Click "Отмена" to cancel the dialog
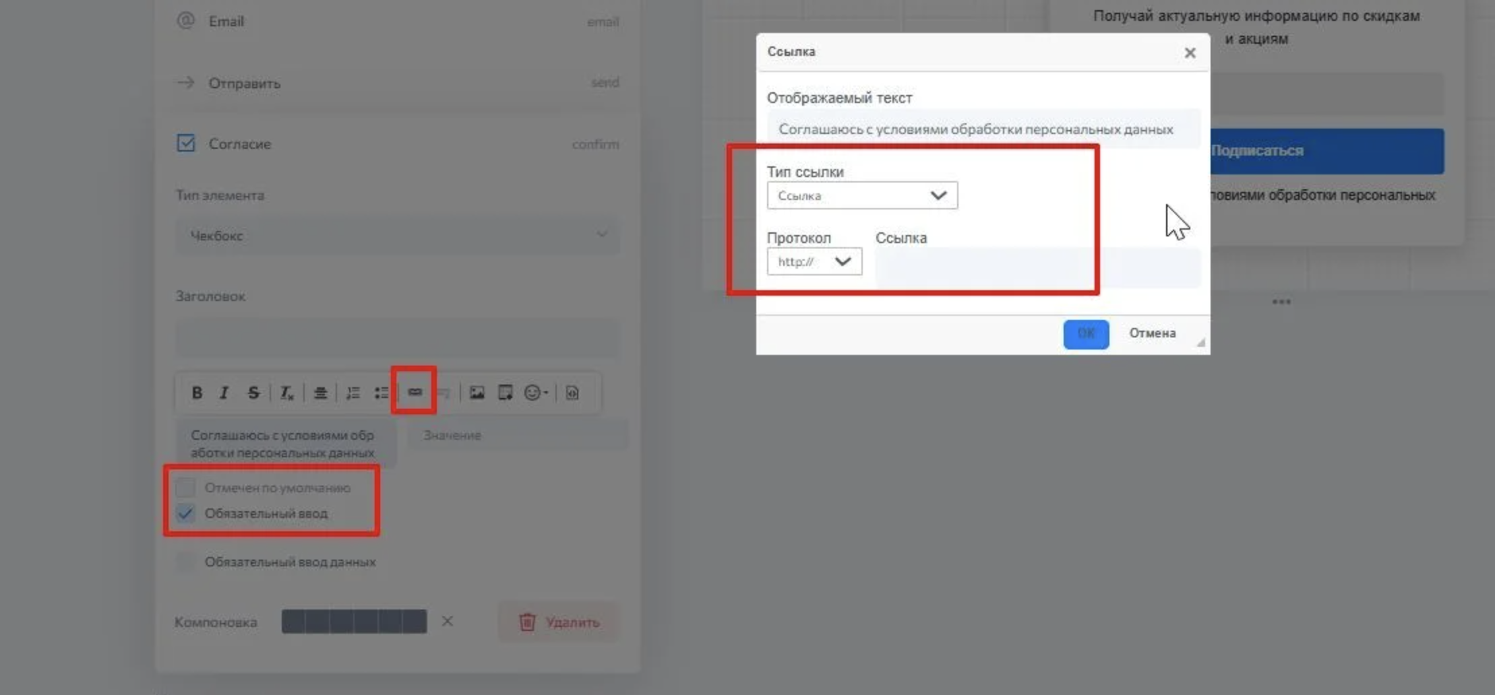1495x695 pixels. (x=1152, y=333)
